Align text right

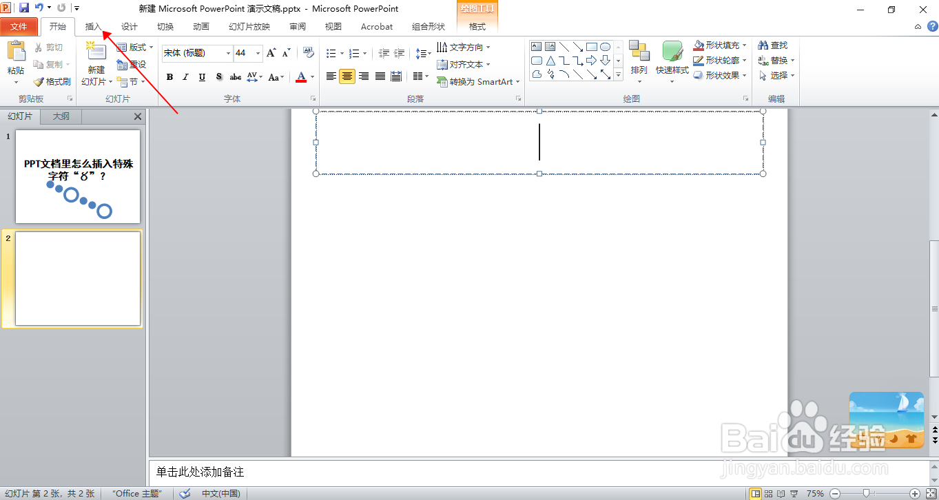[364, 76]
